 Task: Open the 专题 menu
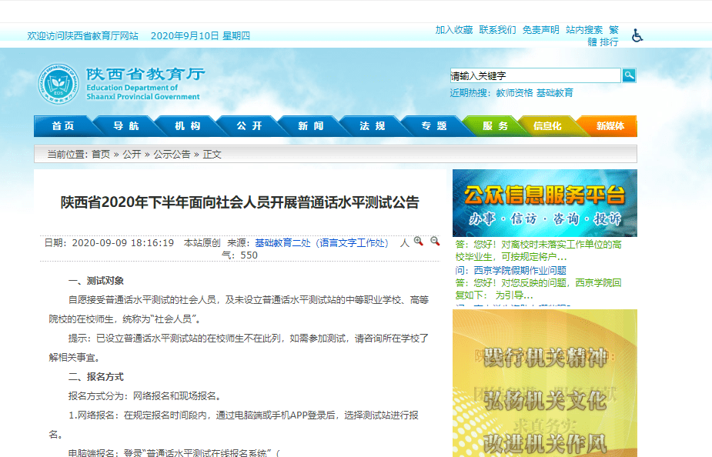click(433, 125)
